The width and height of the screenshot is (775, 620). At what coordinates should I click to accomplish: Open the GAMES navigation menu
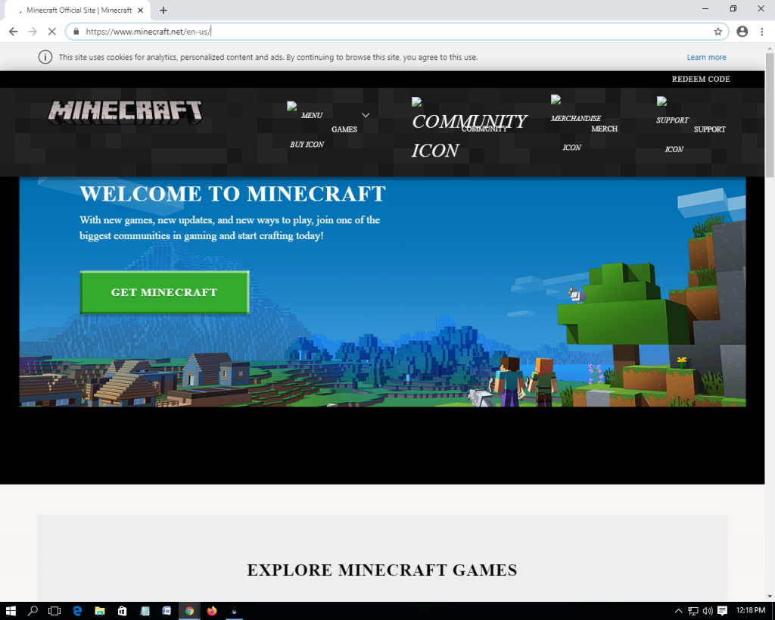[344, 129]
